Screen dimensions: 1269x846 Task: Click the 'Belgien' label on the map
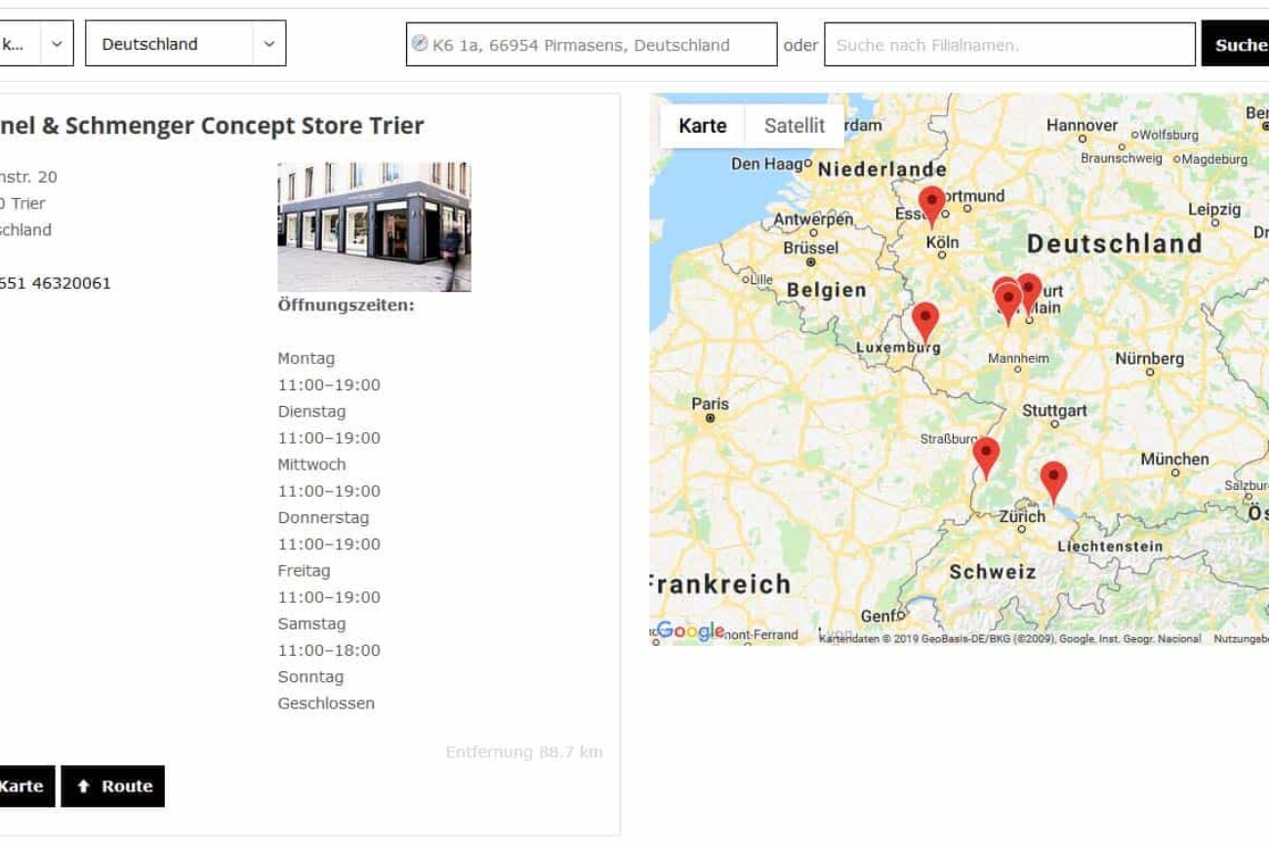click(x=826, y=290)
